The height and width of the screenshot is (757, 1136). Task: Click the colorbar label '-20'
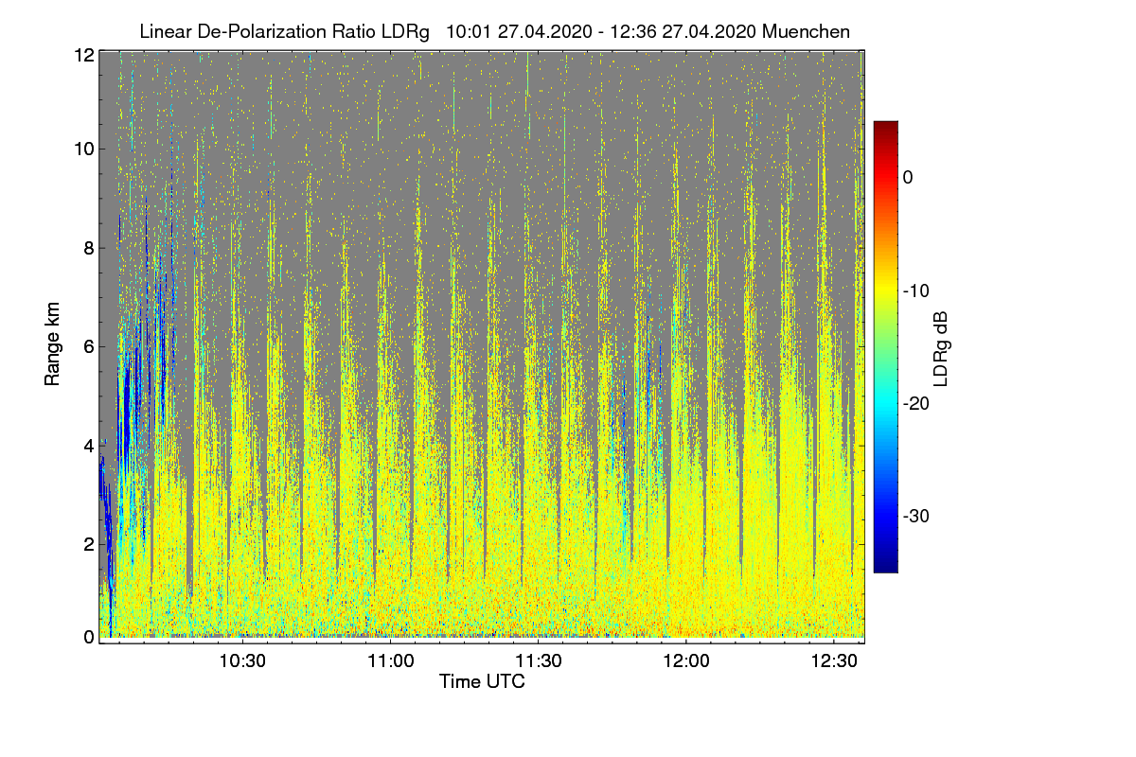[917, 404]
